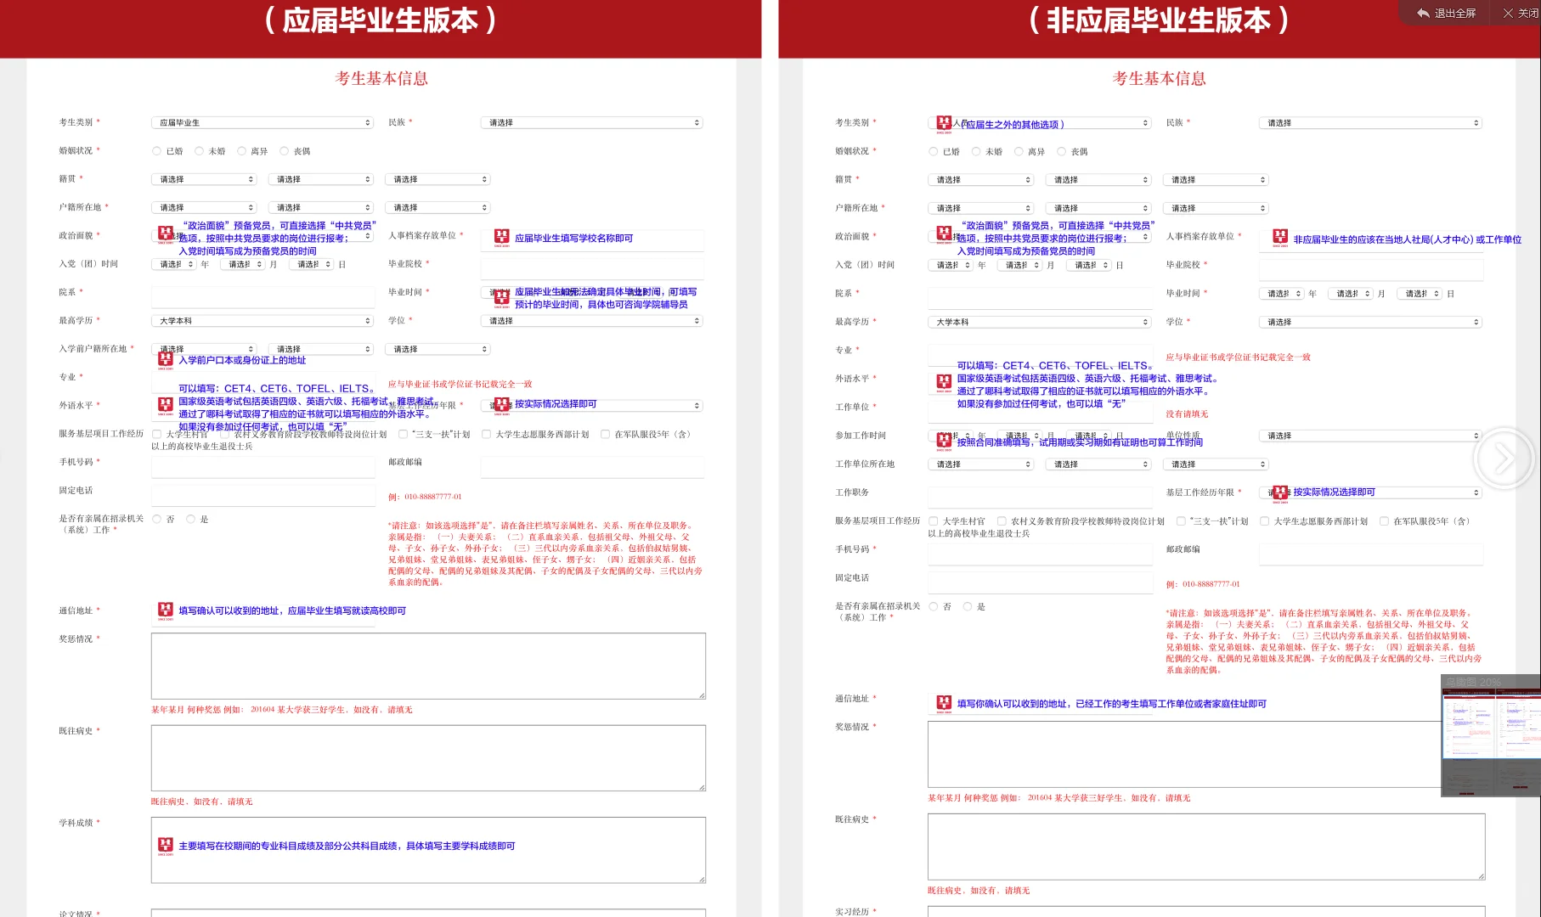Screen dimensions: 1541x917
Task: Open 单位性质 dropdown in 非应届毕业生版本 form
Action: point(1370,436)
